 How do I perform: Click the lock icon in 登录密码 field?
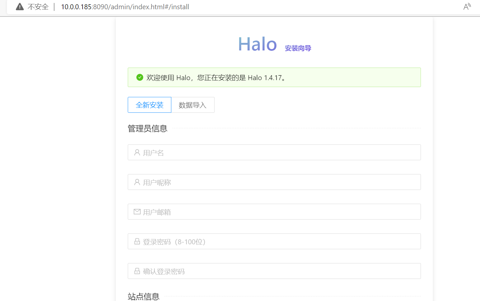tap(137, 241)
